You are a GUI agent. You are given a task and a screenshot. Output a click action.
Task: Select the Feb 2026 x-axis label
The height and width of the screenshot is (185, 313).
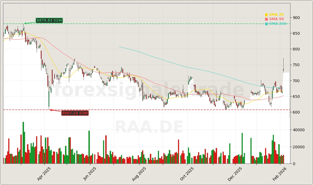click(x=279, y=174)
